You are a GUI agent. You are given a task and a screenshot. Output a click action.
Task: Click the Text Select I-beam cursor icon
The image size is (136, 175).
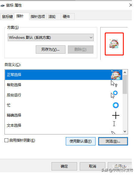point(114,124)
